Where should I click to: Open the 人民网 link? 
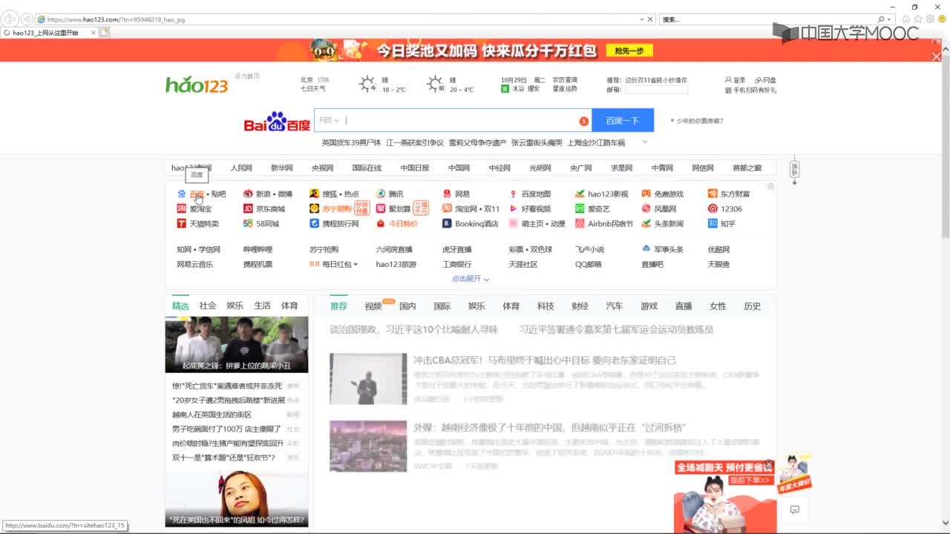click(x=241, y=168)
